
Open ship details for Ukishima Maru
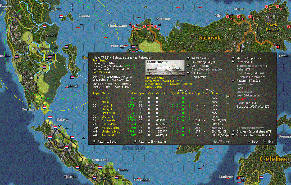click(111, 131)
